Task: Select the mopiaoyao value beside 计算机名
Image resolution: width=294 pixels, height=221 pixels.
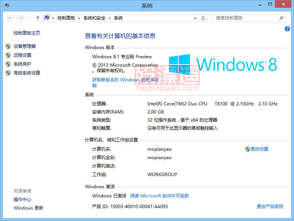Action: click(159, 149)
